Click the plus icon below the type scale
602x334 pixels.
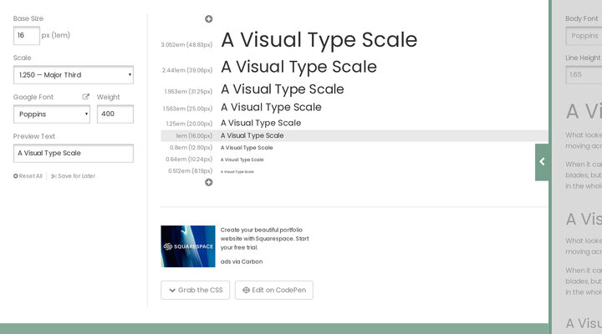(209, 182)
